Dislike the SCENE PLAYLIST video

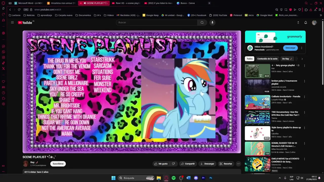(x=173, y=164)
